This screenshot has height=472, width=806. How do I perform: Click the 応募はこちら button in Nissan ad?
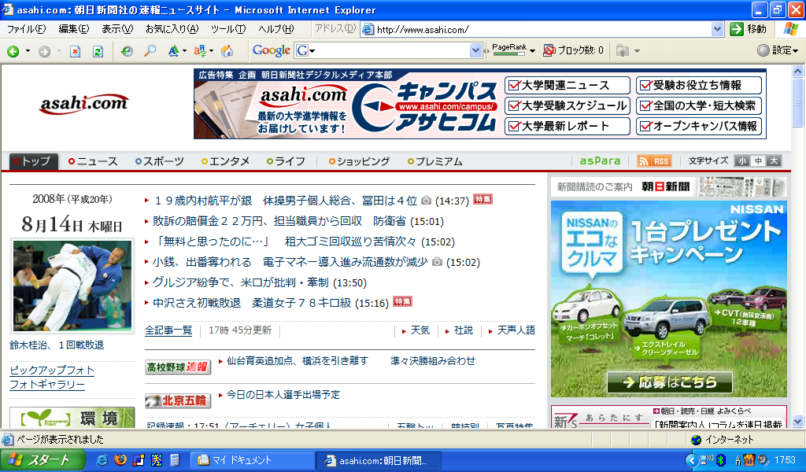tap(669, 382)
